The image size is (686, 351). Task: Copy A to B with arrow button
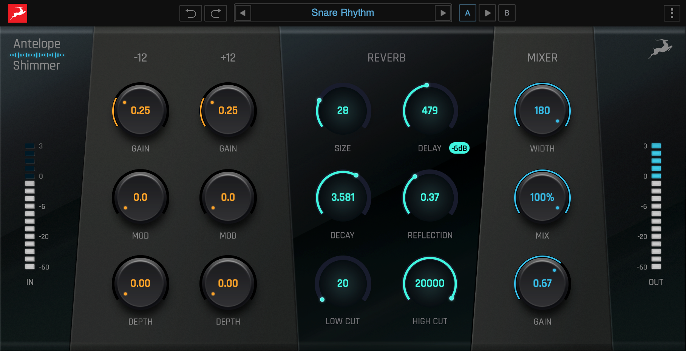click(x=487, y=13)
